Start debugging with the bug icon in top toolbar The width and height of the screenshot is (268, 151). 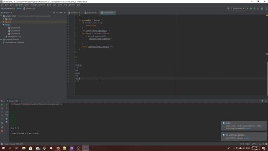point(251,8)
